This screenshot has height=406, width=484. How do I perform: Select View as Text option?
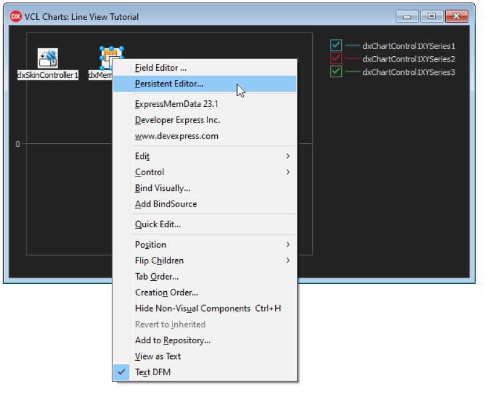(204, 356)
